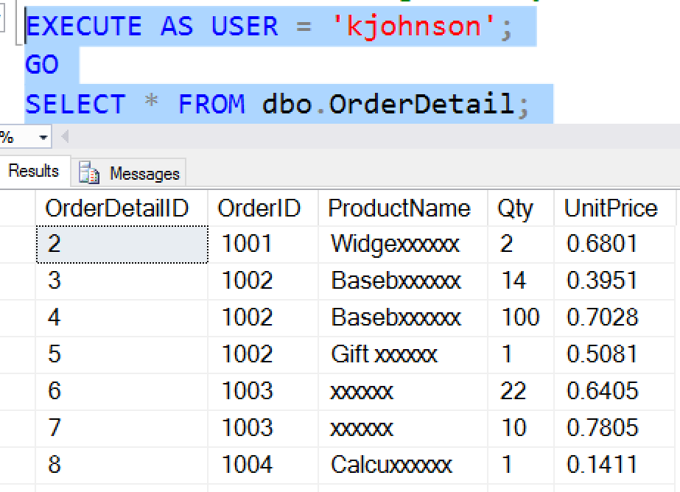Click the 'kjohnson' string in the query

(x=413, y=27)
